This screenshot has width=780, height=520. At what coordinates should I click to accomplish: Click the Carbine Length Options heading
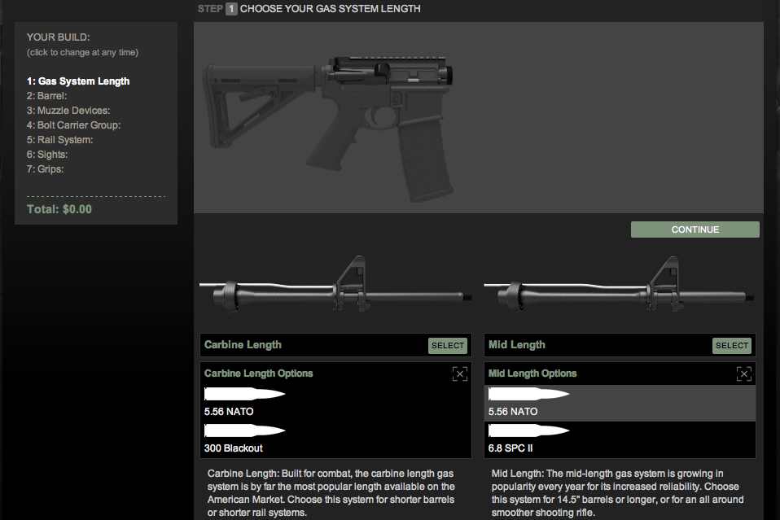(x=259, y=374)
